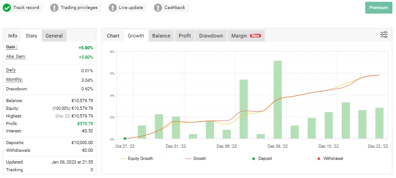
Task: Click the green Track record checkmark icon
Action: pos(7,8)
